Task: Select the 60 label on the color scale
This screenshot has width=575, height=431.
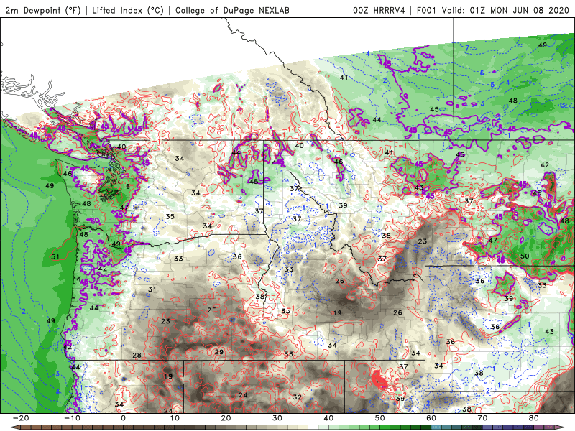Action: point(431,418)
